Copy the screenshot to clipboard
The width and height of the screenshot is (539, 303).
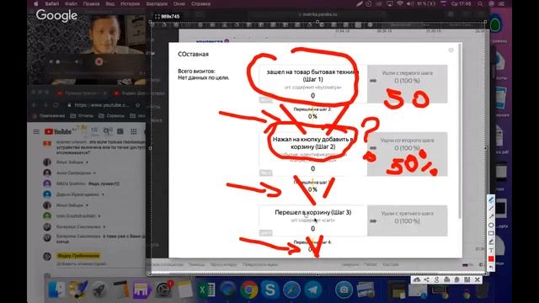tap(456, 279)
